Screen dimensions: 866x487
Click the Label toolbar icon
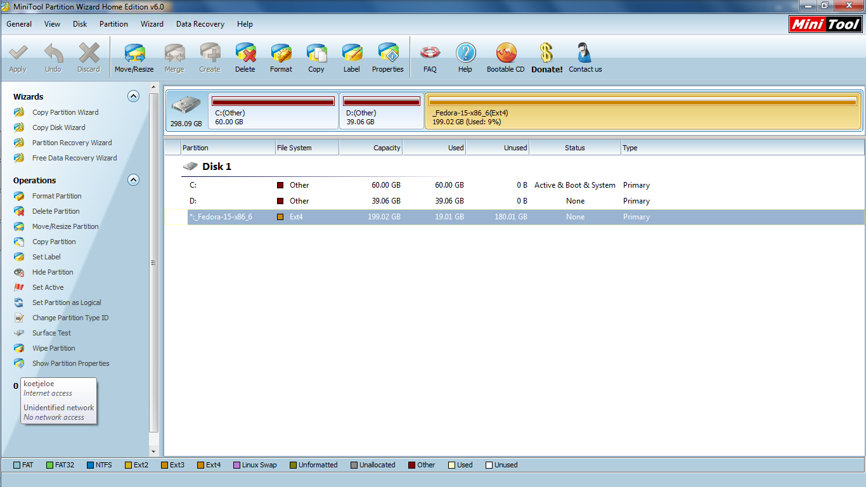[x=352, y=57]
